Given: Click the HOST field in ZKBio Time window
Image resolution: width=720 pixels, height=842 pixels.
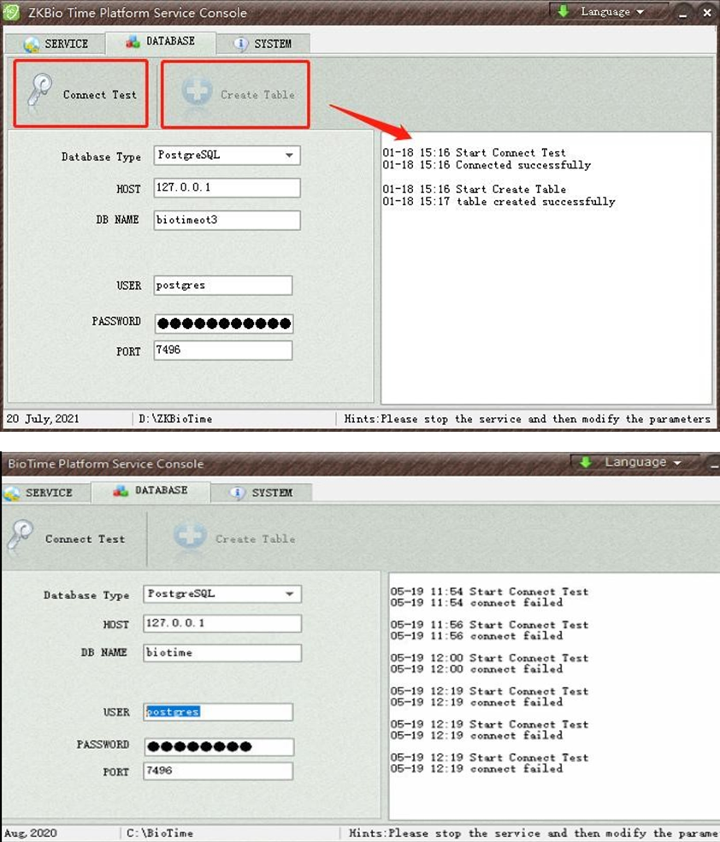Looking at the screenshot, I should click(227, 188).
